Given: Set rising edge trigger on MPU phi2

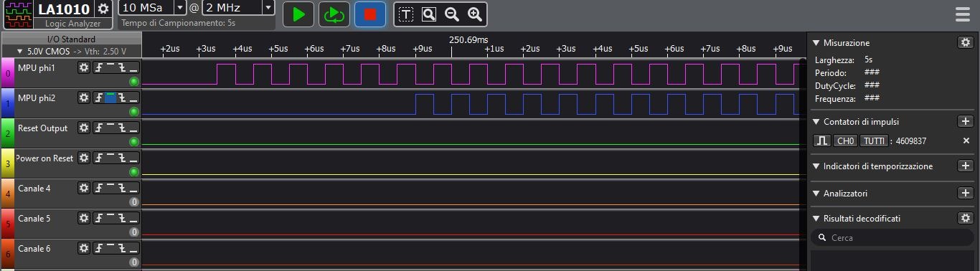Looking at the screenshot, I should pyautogui.click(x=99, y=98).
